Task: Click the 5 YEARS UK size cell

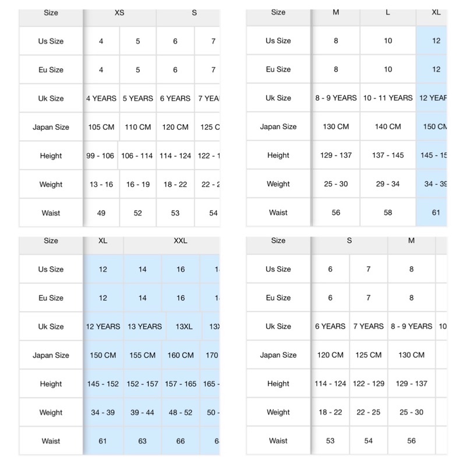Action: pos(138,98)
